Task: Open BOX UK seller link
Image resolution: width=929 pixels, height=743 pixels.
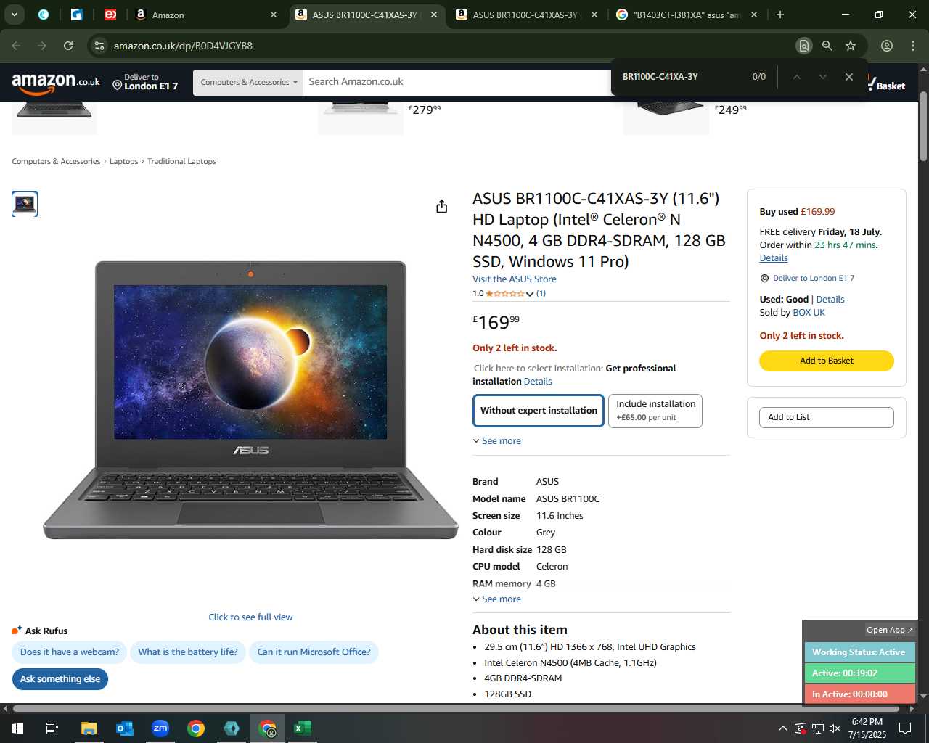Action: point(809,313)
